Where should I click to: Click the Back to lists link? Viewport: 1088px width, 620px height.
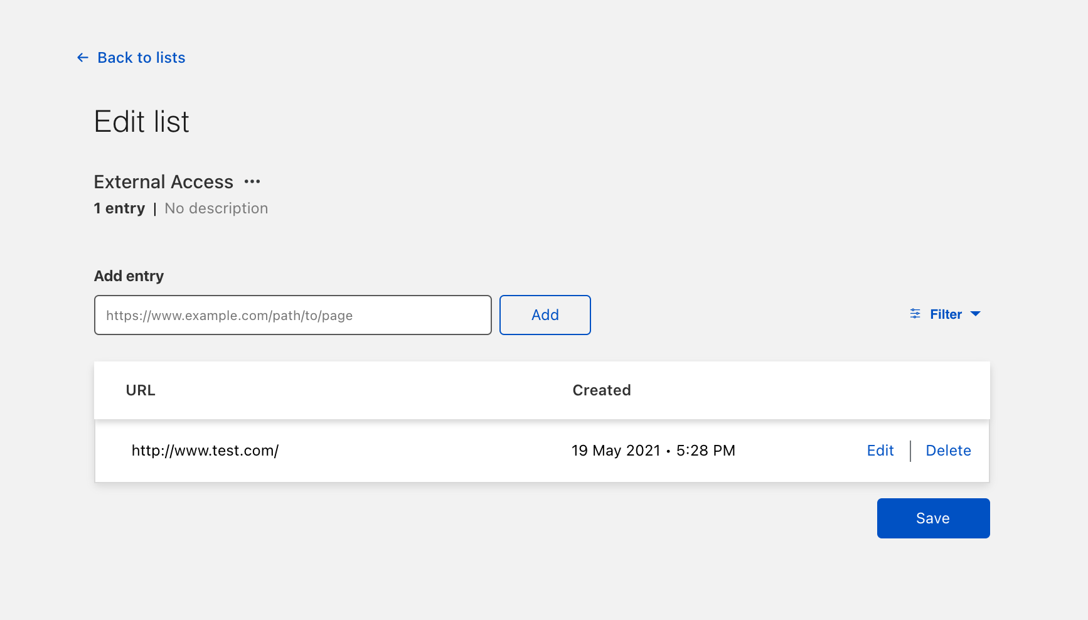coord(141,57)
